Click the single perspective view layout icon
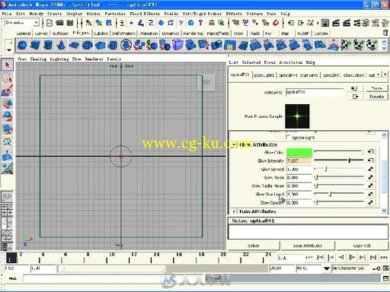This screenshot has height=292, width=390. [7, 196]
